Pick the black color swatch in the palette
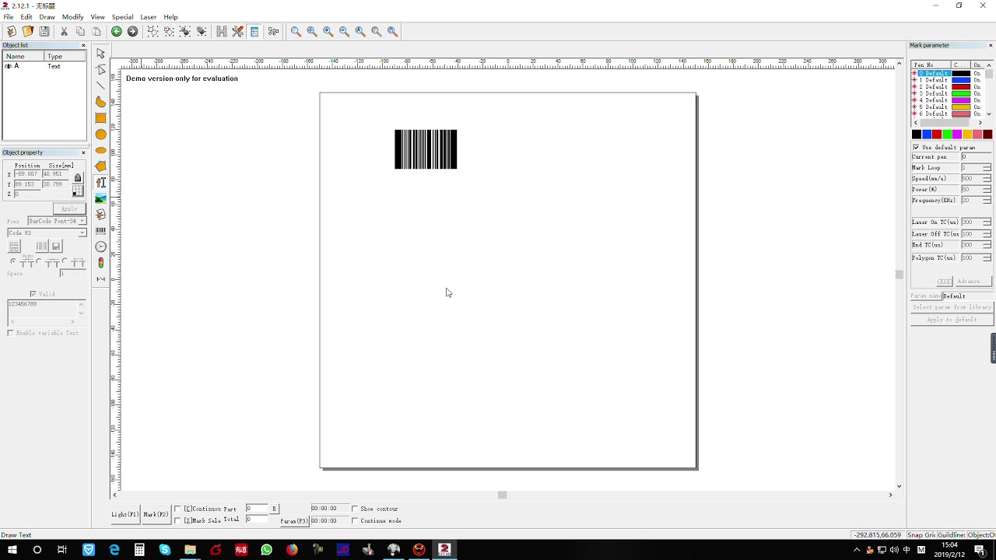 click(917, 135)
